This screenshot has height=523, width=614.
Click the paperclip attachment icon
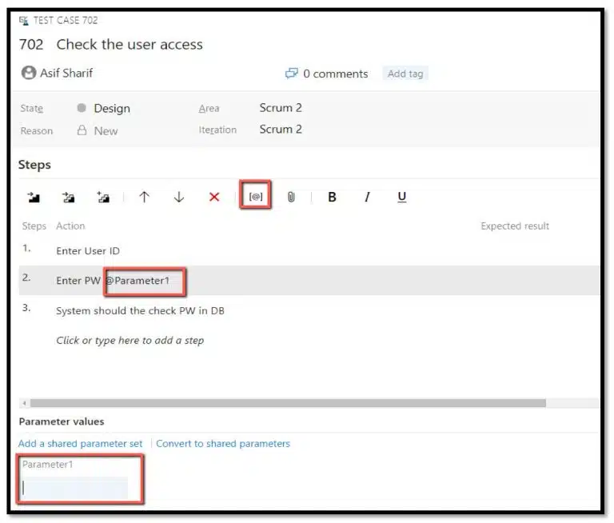[291, 198]
